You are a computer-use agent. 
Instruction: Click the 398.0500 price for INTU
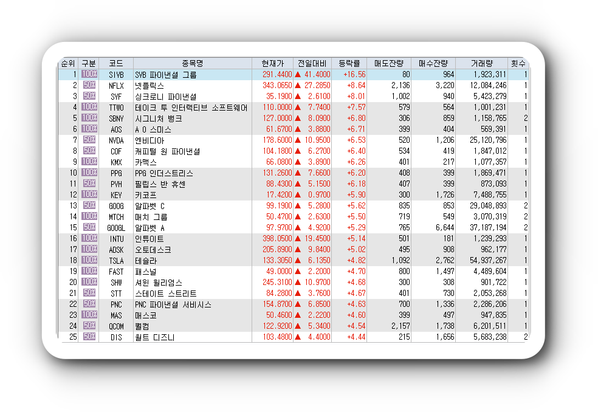[277, 238]
